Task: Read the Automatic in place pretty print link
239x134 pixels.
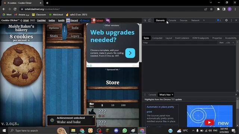Action: (x=160, y=109)
